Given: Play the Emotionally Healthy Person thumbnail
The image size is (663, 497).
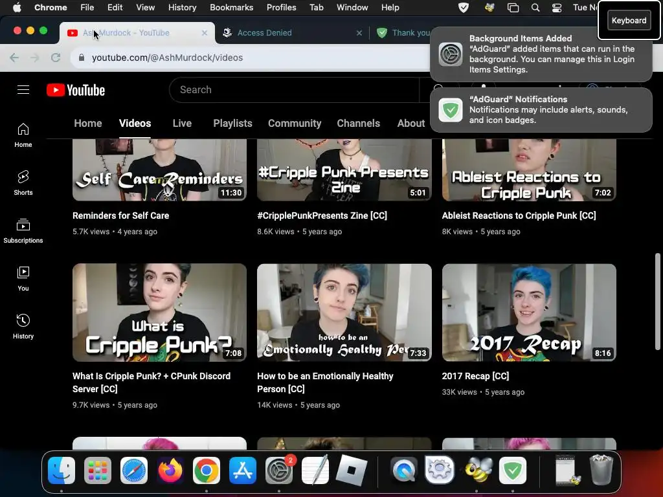Looking at the screenshot, I should (x=344, y=313).
